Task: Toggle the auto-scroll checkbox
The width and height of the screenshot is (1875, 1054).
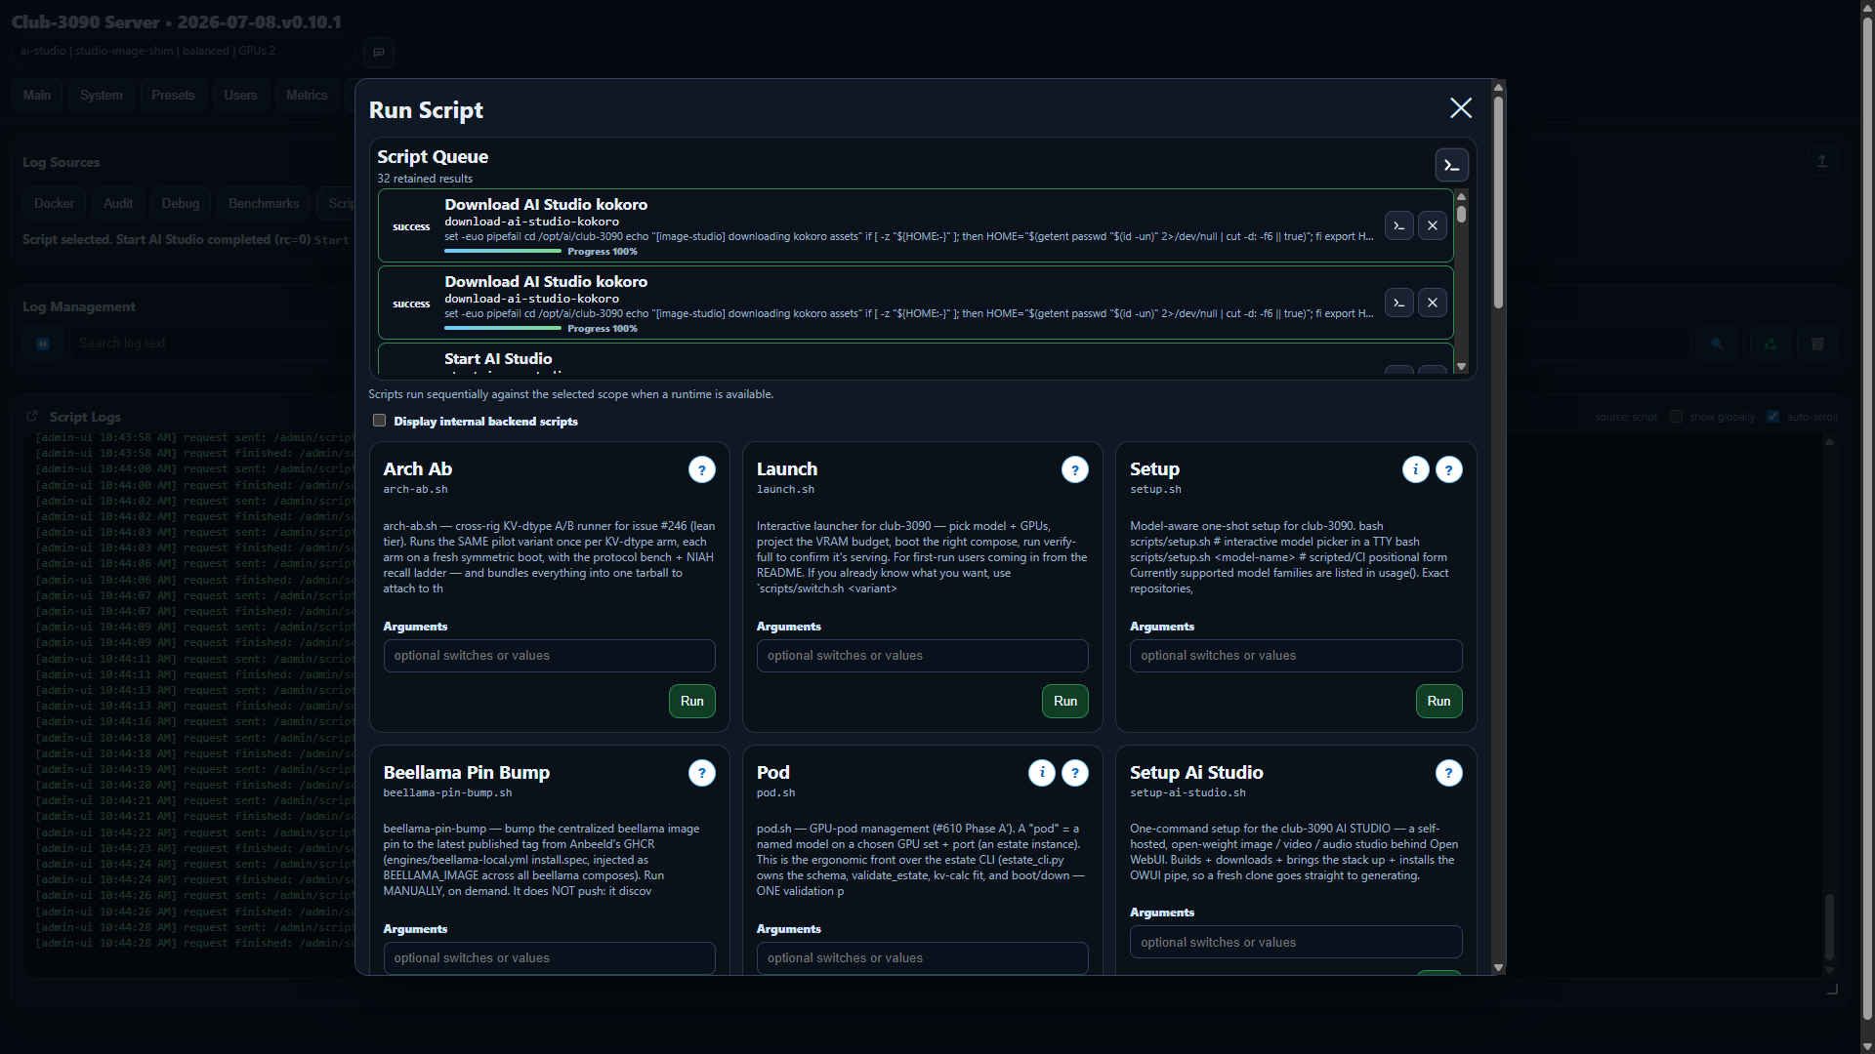Action: pyautogui.click(x=1773, y=418)
